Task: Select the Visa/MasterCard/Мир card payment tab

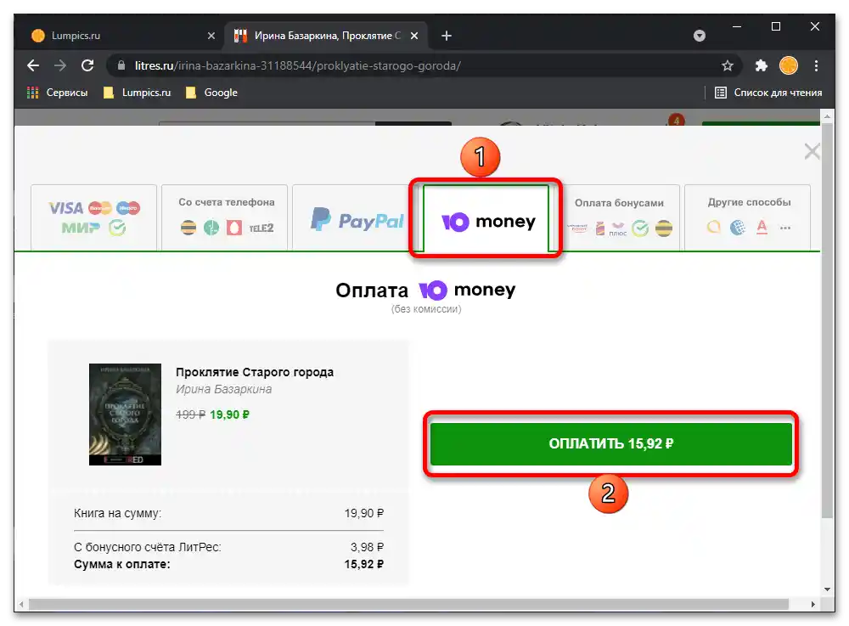Action: pos(93,217)
